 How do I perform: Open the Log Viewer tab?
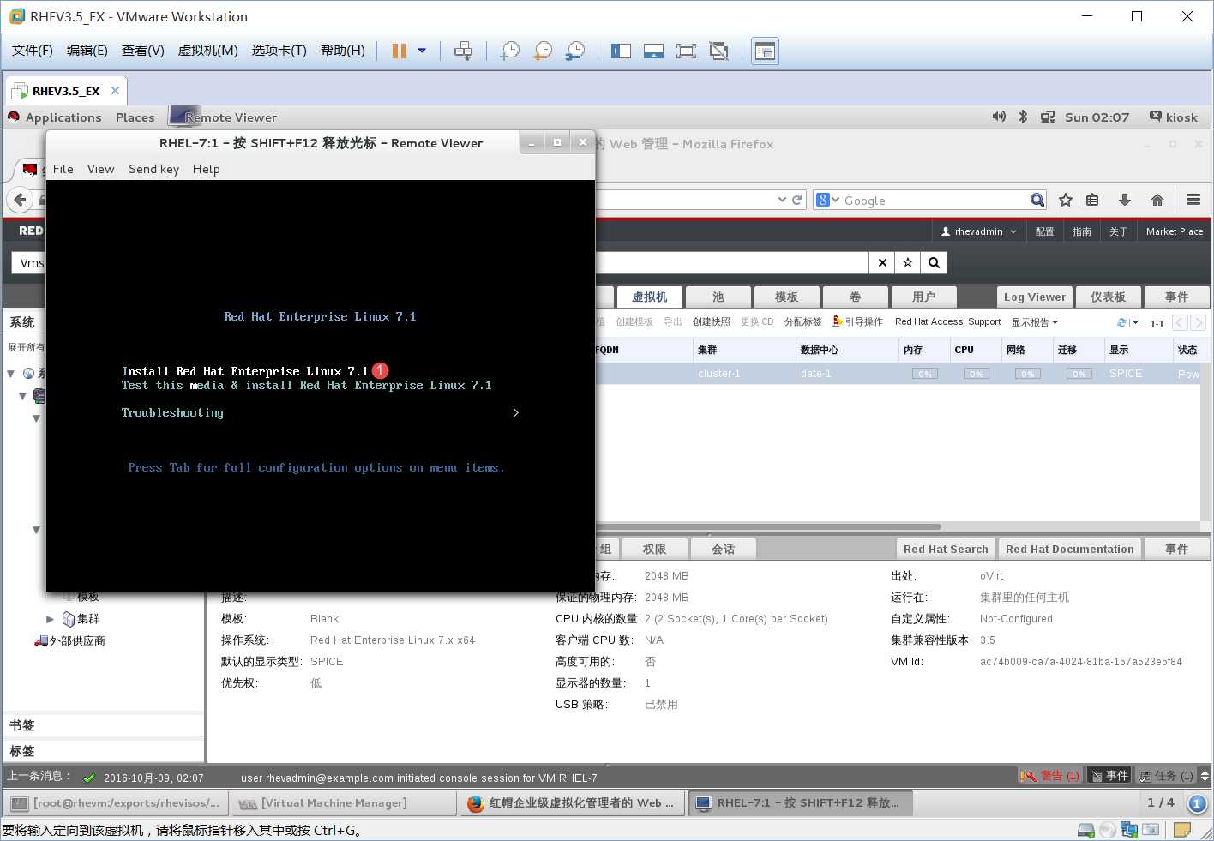[x=1035, y=297]
